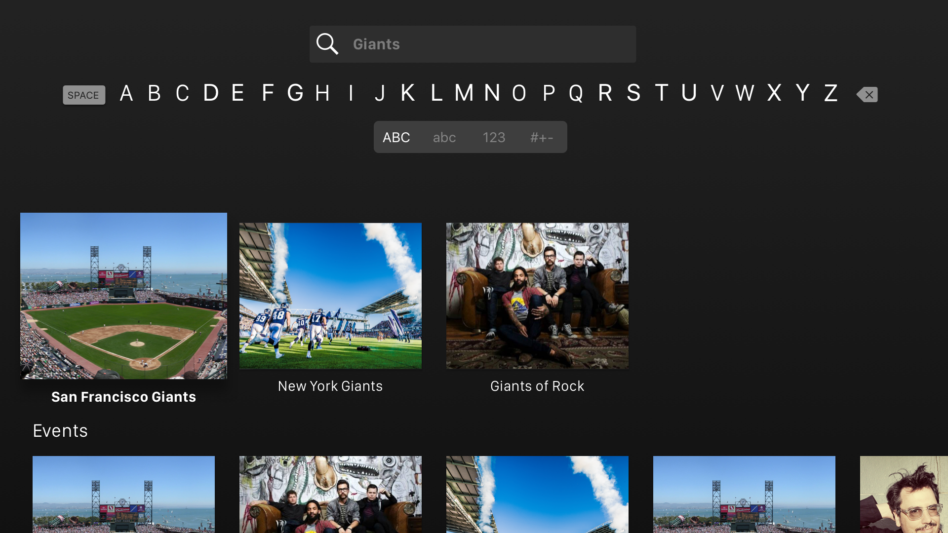This screenshot has height=533, width=948.
Task: Select letter Q on keyboard
Action: pyautogui.click(x=576, y=93)
